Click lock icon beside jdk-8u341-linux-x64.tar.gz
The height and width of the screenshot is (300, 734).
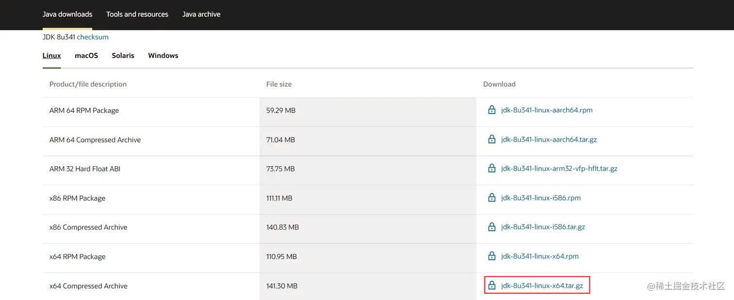click(492, 285)
